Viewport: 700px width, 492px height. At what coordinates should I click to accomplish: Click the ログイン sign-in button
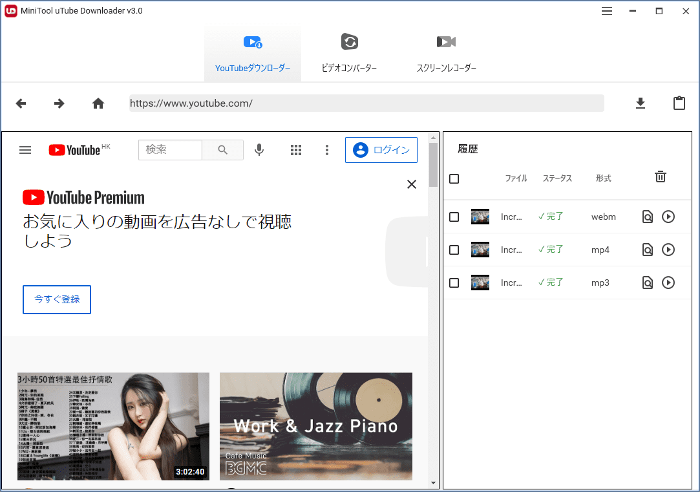point(381,150)
